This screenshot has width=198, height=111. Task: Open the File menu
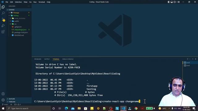[7, 2]
